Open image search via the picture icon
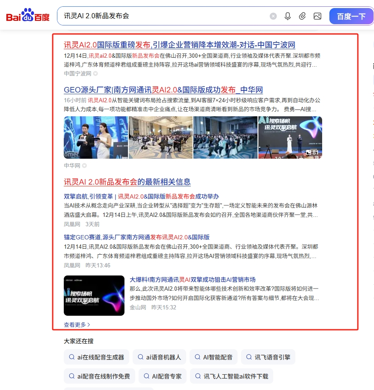374x390 pixels. click(x=317, y=16)
